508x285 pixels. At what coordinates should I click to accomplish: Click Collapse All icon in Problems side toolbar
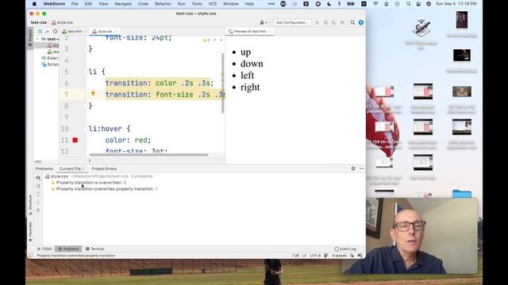coord(38,203)
